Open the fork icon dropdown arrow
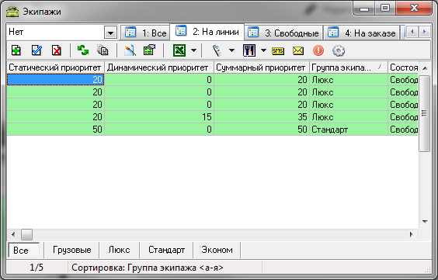This screenshot has width=438, height=280. 263,50
